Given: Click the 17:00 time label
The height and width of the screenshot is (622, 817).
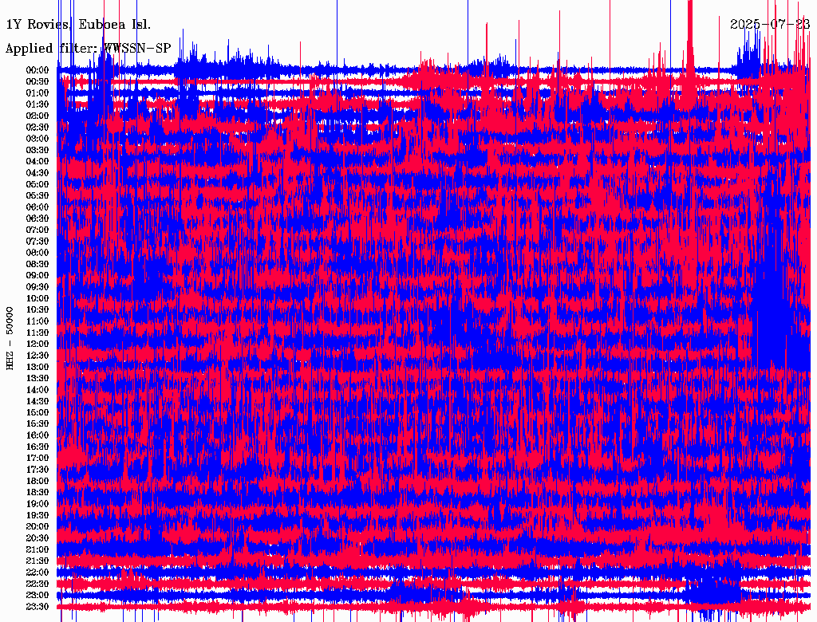Looking at the screenshot, I should click(37, 458).
